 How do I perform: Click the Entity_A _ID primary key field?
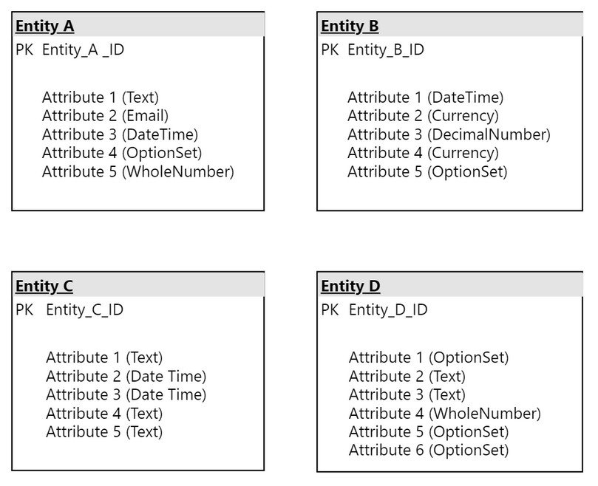pyautogui.click(x=83, y=50)
